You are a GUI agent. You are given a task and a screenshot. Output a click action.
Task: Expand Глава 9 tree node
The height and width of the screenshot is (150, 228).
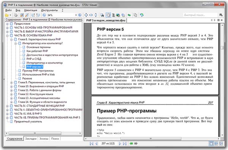pyautogui.click(x=11, y=83)
